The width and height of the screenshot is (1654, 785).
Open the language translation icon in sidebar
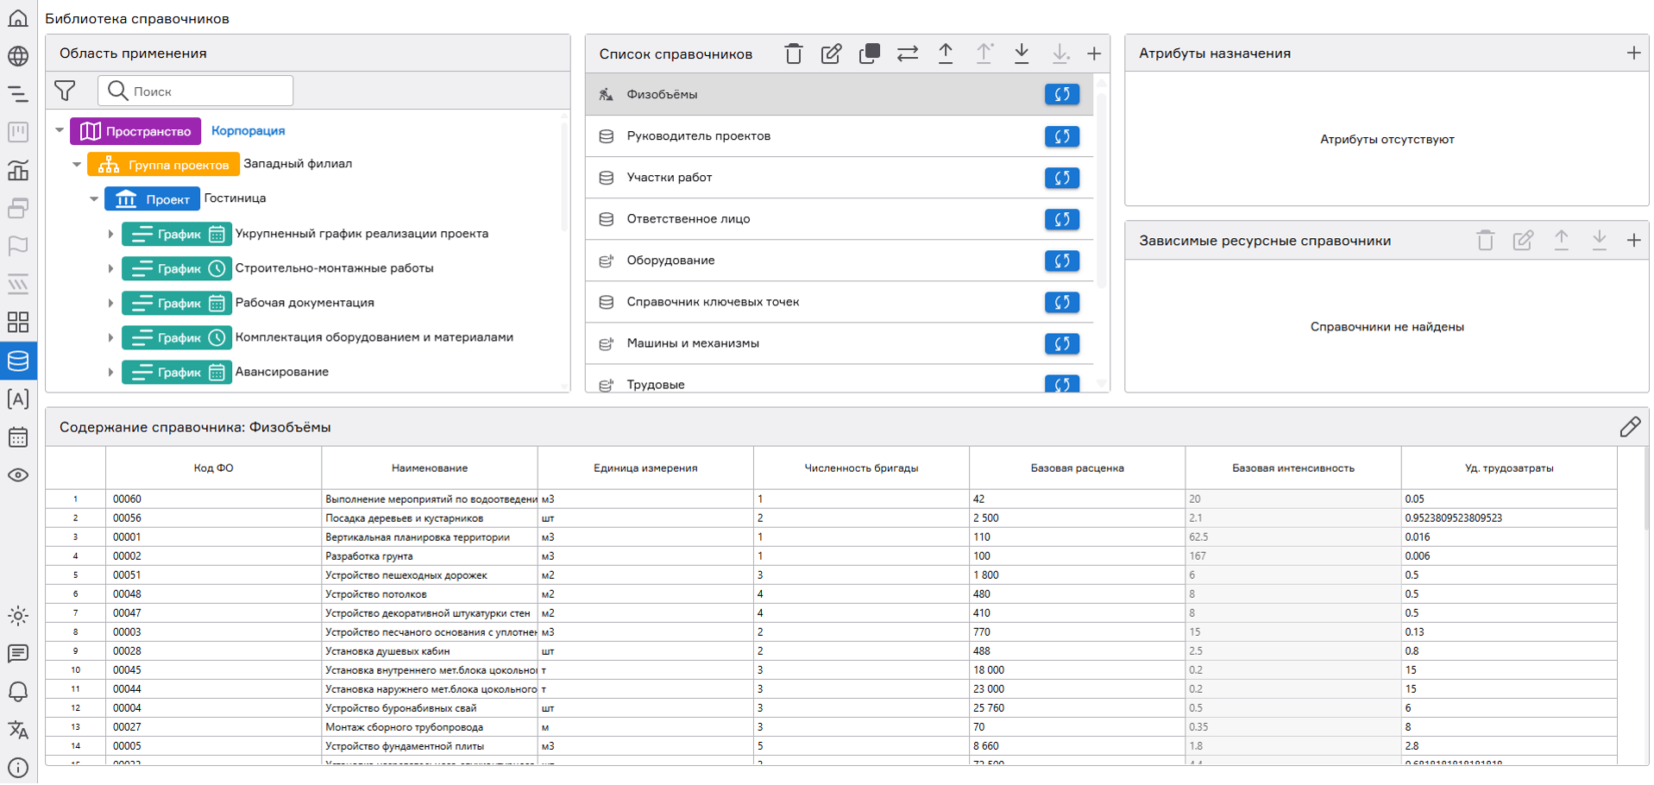(x=18, y=730)
